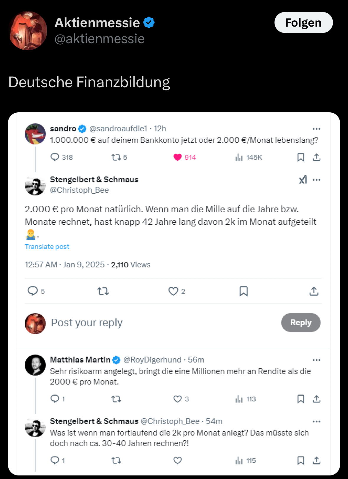Open the @sandroaufdie1 profile handle
This screenshot has height=479, width=348.
pyautogui.click(x=118, y=129)
